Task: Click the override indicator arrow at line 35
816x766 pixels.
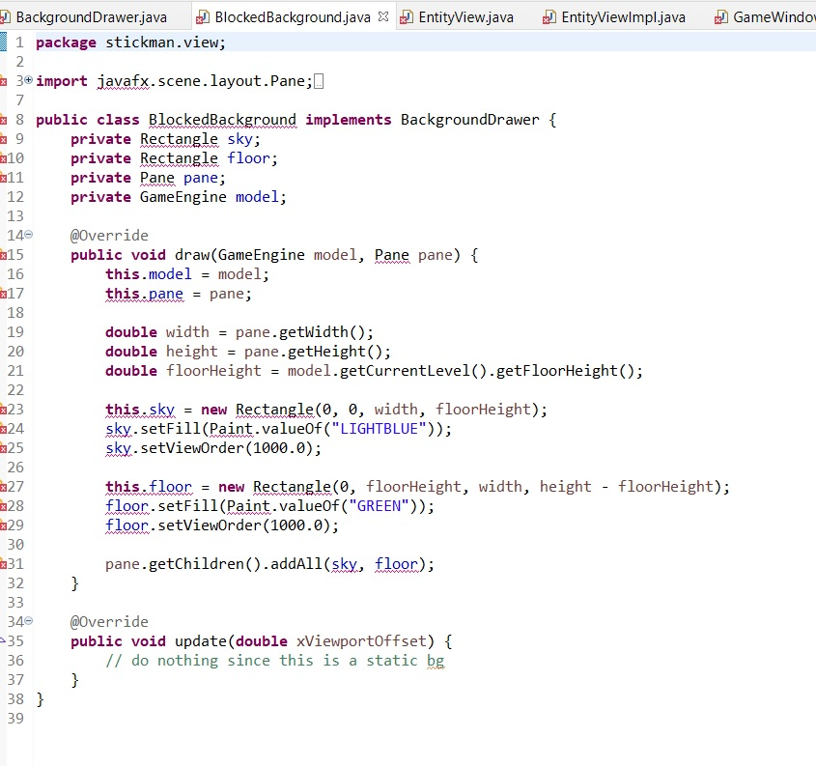Action: pos(4,641)
